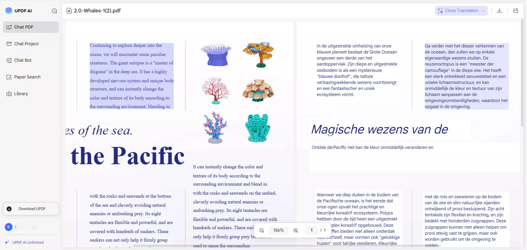Click the UPDF AI logo icon
Viewport: 527px width, 250px height.
click(9, 11)
